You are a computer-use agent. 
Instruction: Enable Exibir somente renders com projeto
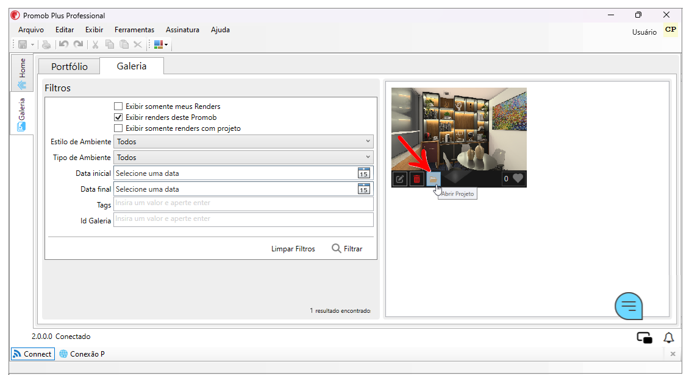point(118,128)
